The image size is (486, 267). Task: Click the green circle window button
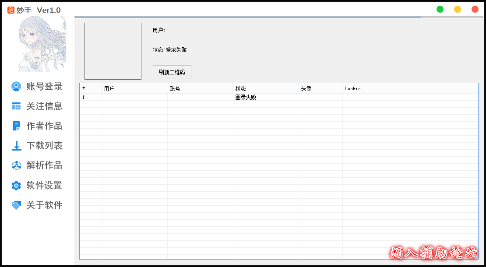(440, 9)
